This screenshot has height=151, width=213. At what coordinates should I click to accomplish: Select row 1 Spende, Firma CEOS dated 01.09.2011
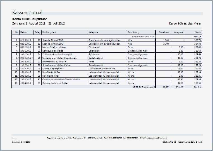point(107,40)
